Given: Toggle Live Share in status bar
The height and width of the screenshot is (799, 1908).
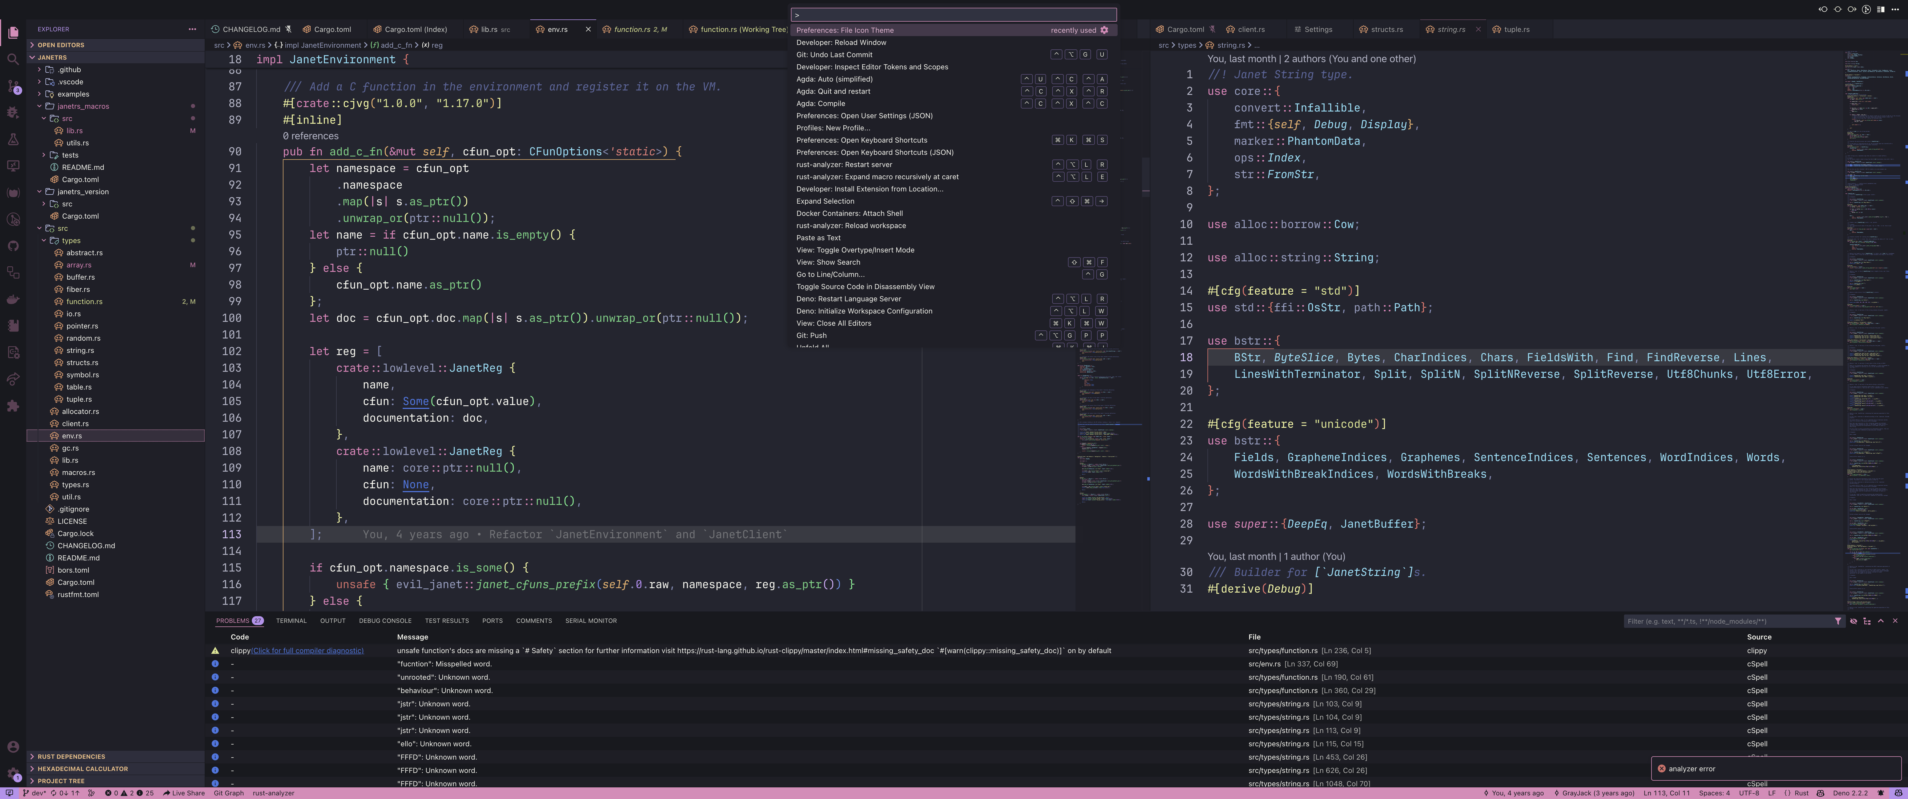Looking at the screenshot, I should coord(184,793).
